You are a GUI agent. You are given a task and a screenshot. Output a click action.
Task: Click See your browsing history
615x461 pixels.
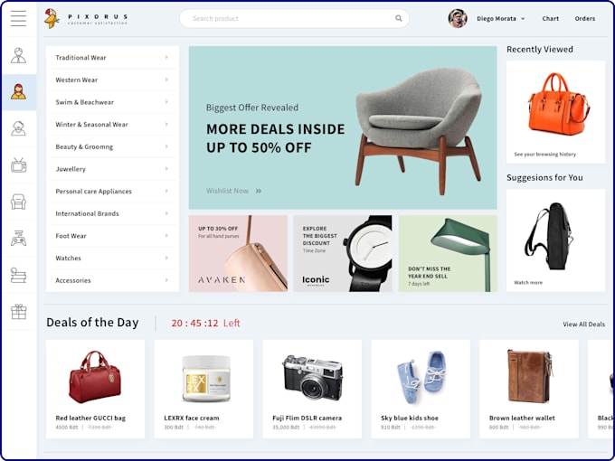(x=544, y=154)
